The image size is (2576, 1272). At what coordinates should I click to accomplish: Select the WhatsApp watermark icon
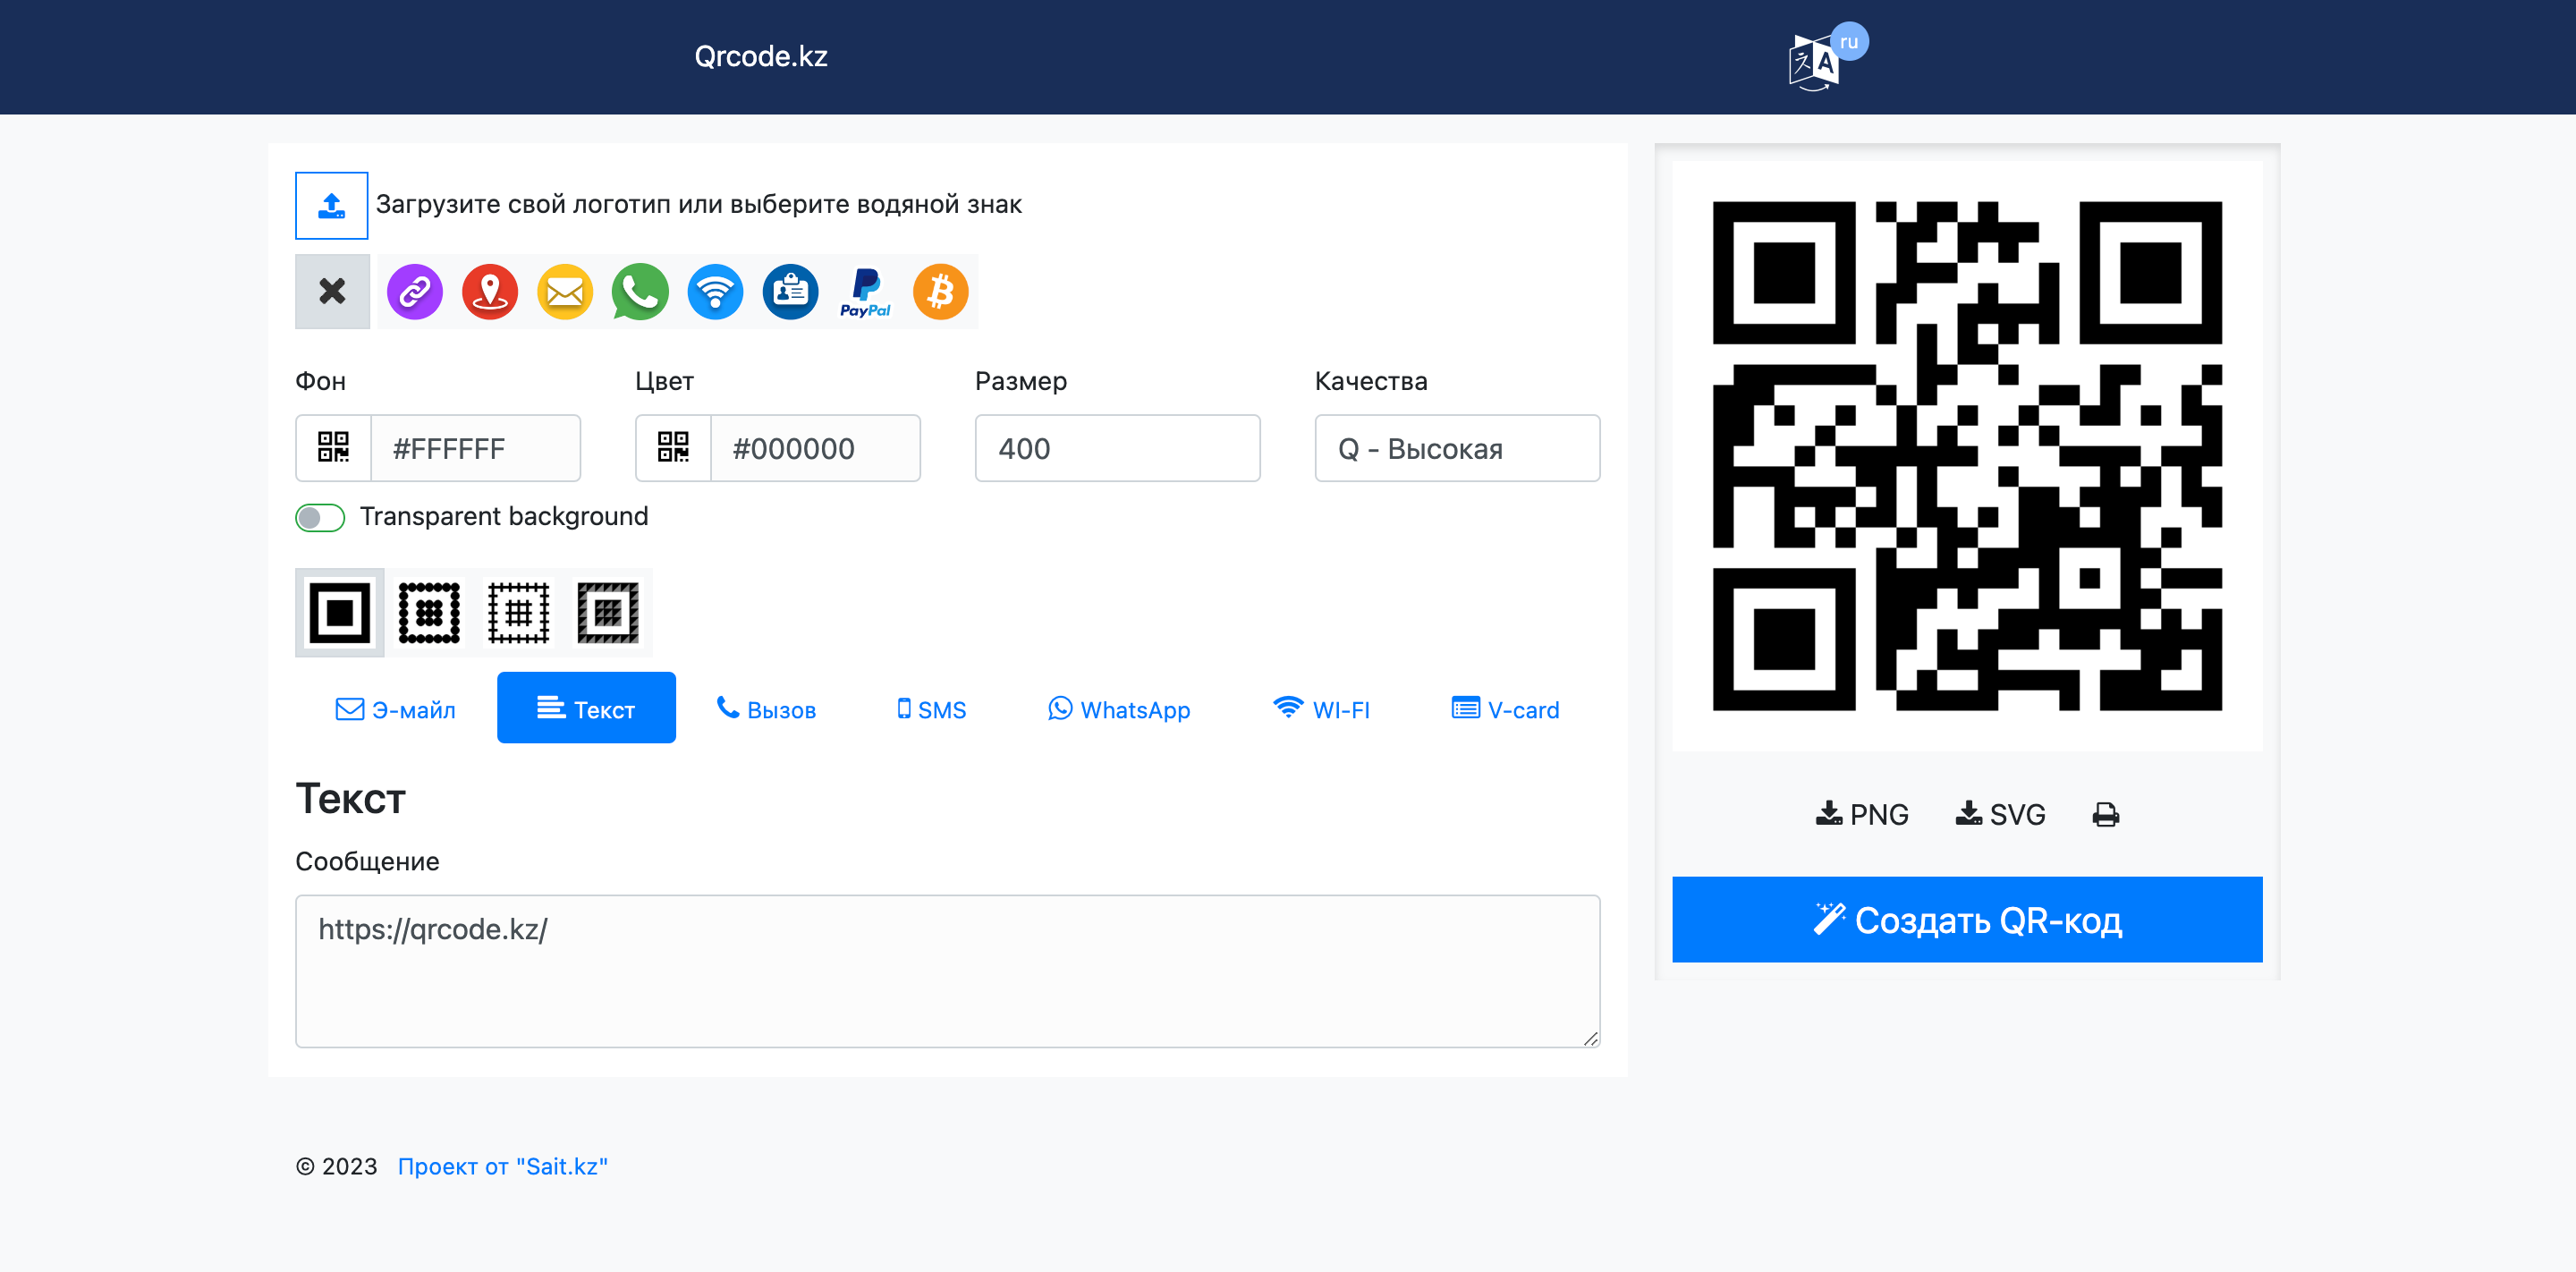click(640, 291)
